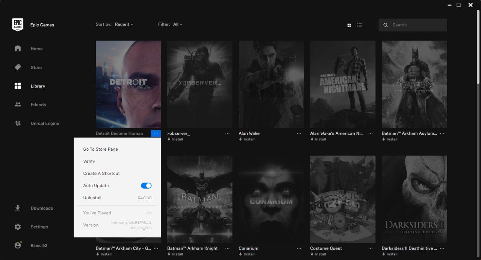Open Batman Arkham City three-dot options
The image size is (481, 260).
[156, 248]
